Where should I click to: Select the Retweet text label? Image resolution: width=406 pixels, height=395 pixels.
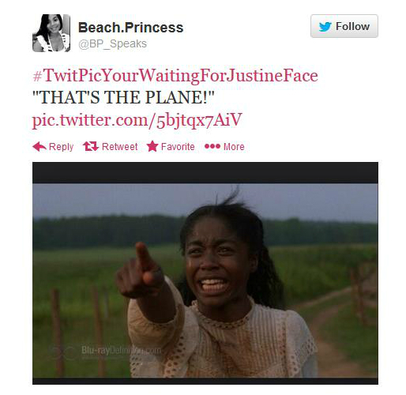119,146
